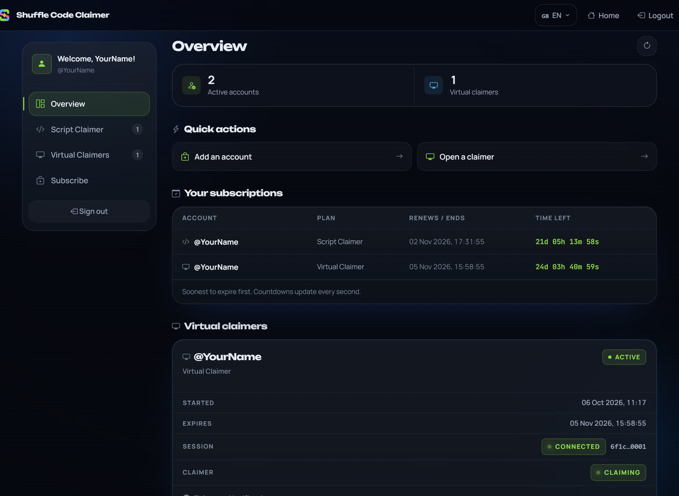Click the TIME LEFT column header
This screenshot has width=679, height=496.
[553, 218]
